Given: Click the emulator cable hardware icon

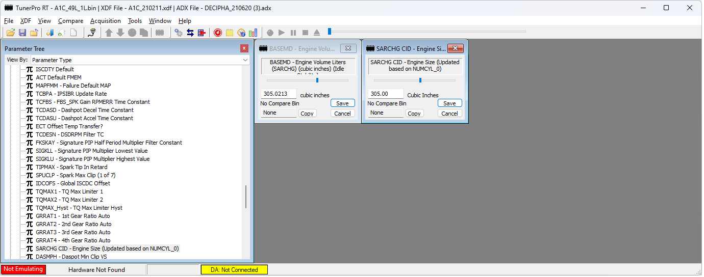Looking at the screenshot, I should tap(92, 33).
